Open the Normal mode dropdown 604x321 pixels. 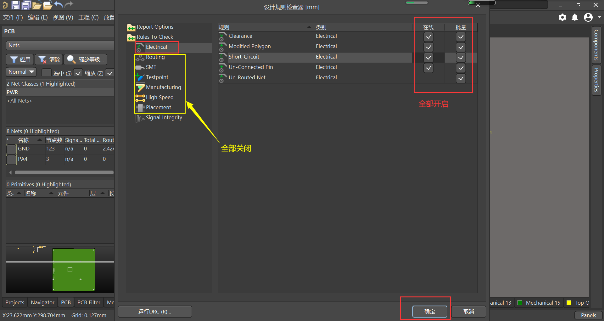21,72
